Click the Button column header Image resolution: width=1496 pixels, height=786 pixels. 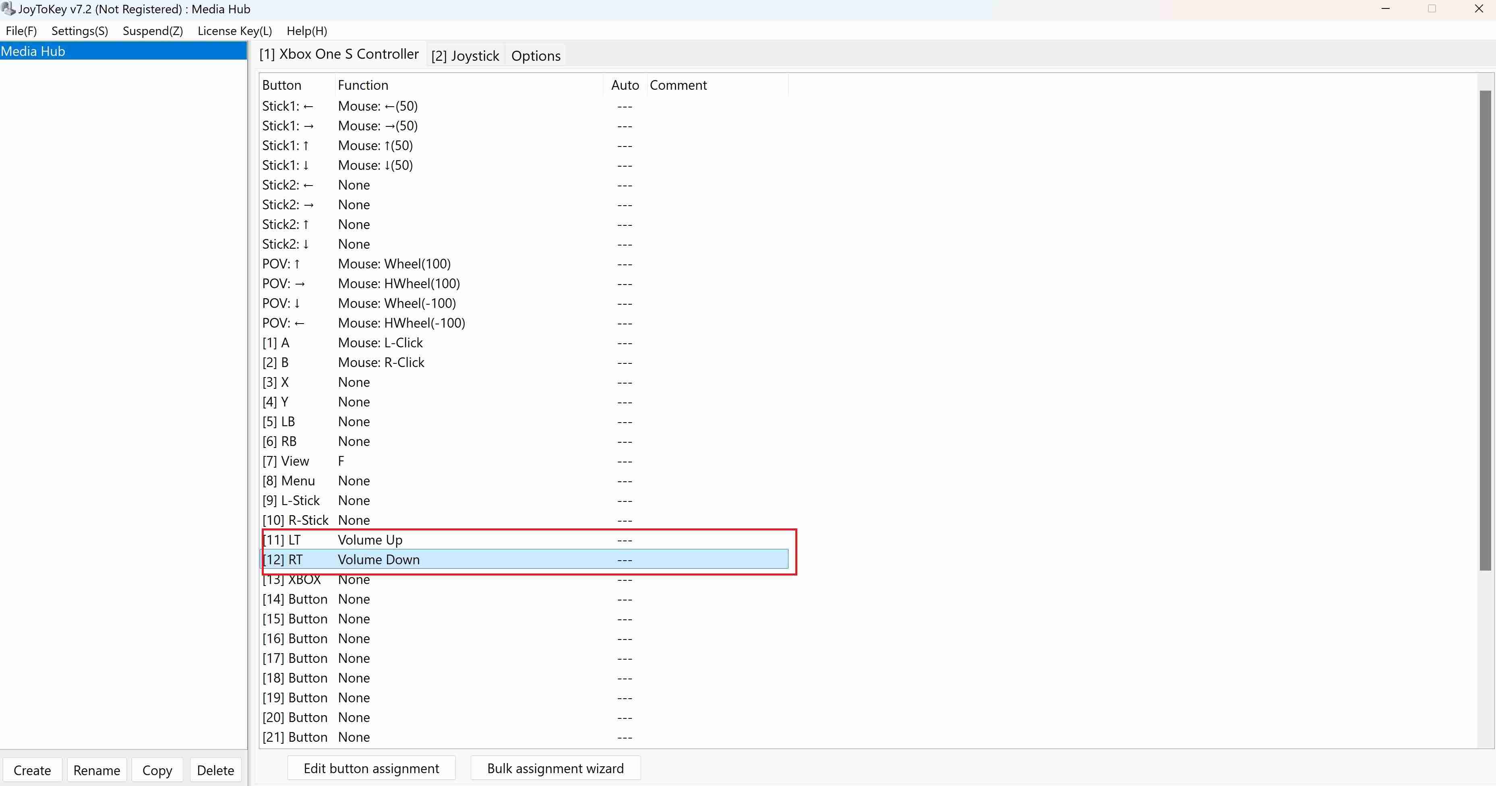click(297, 85)
